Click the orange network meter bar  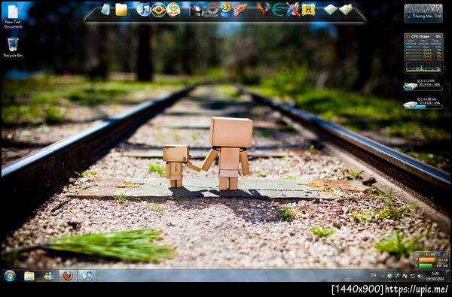tap(426, 260)
